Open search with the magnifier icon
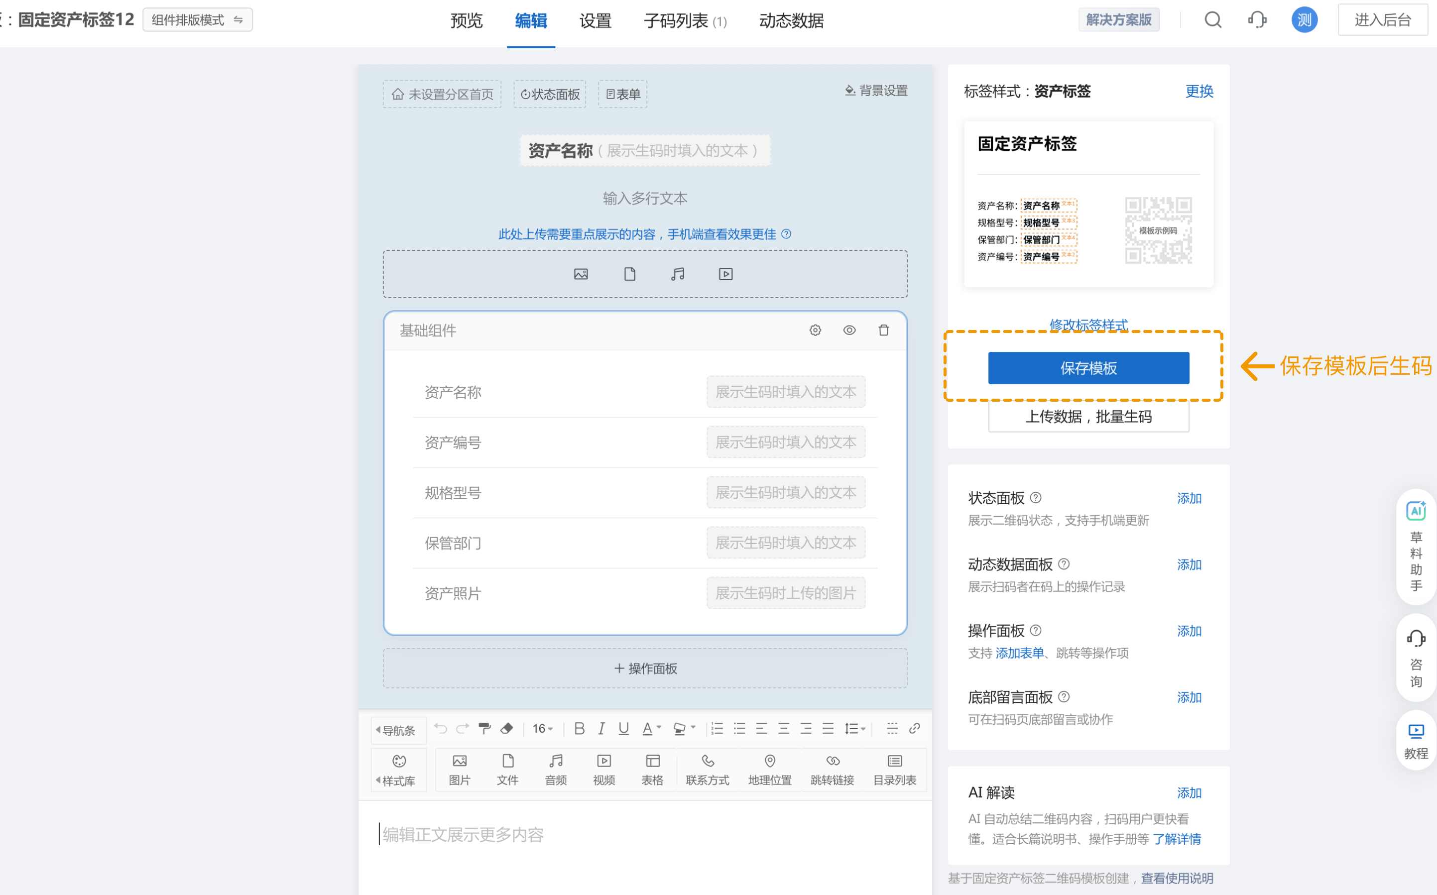The width and height of the screenshot is (1437, 895). coord(1213,19)
